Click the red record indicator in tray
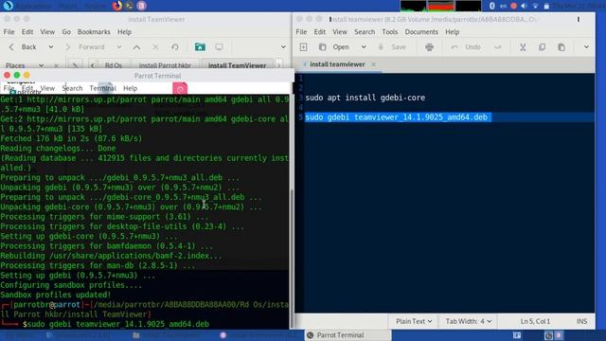This screenshot has width=606, height=341. tap(513, 6)
